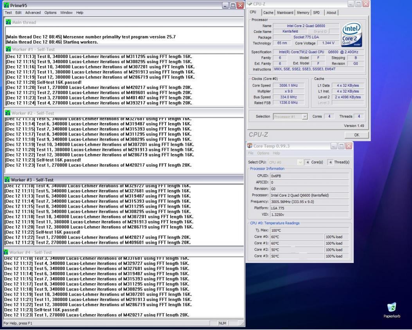
Task: Click the Specification field Q6600 @ 2.40GHz
Action: (318, 52)
